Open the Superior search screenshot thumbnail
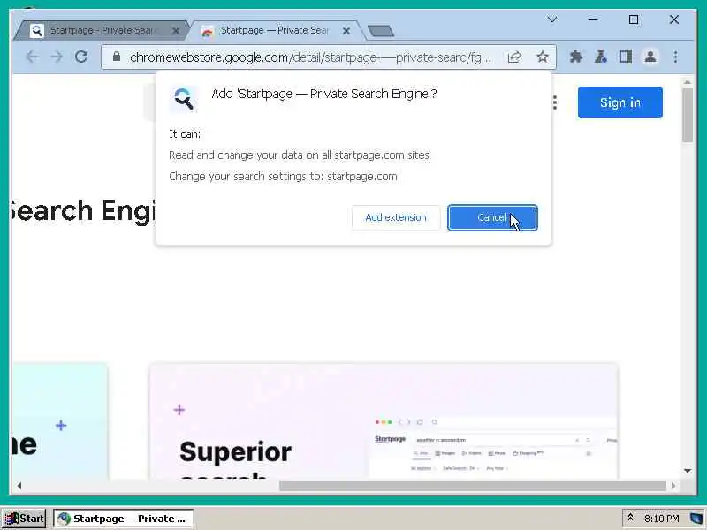 coord(384,421)
